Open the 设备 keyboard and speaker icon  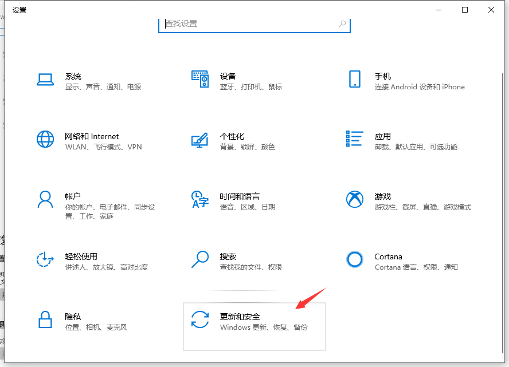tap(200, 79)
